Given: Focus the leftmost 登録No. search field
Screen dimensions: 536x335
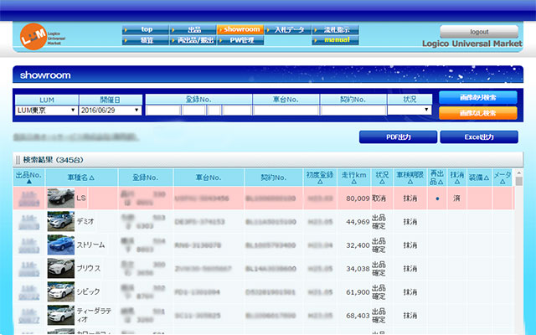Looking at the screenshot, I should coord(163,110).
